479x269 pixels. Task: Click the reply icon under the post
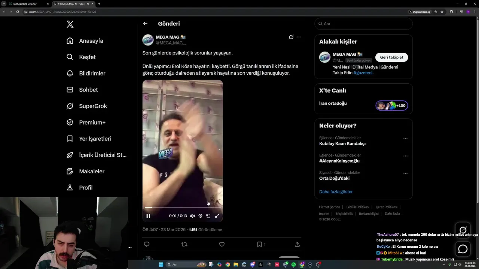click(x=147, y=244)
